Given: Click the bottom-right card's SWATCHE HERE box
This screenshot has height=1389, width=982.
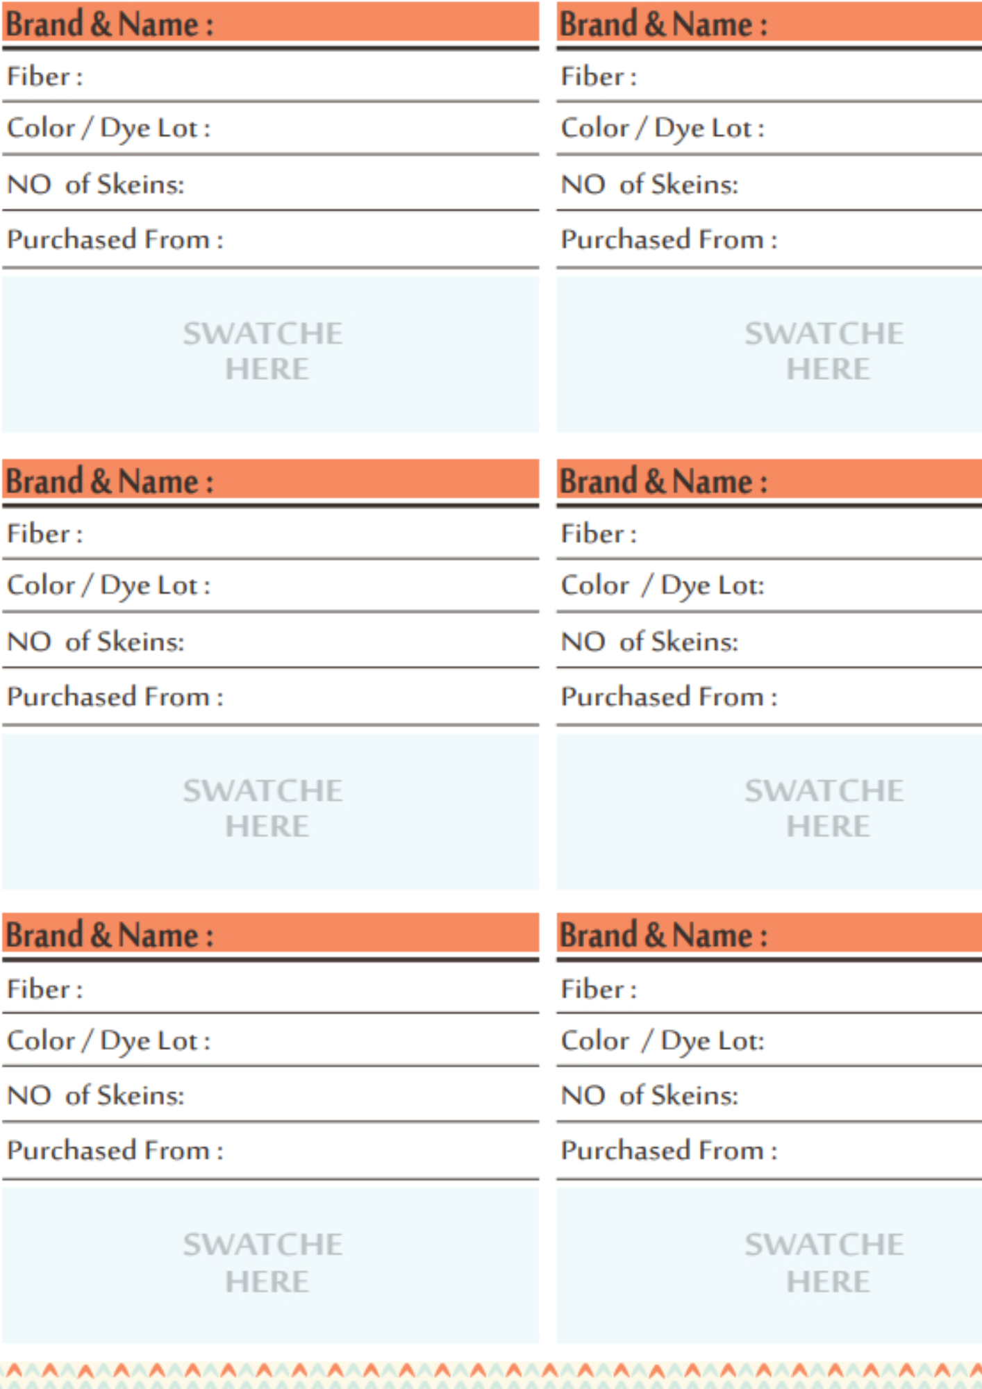Looking at the screenshot, I should pos(769,1265).
